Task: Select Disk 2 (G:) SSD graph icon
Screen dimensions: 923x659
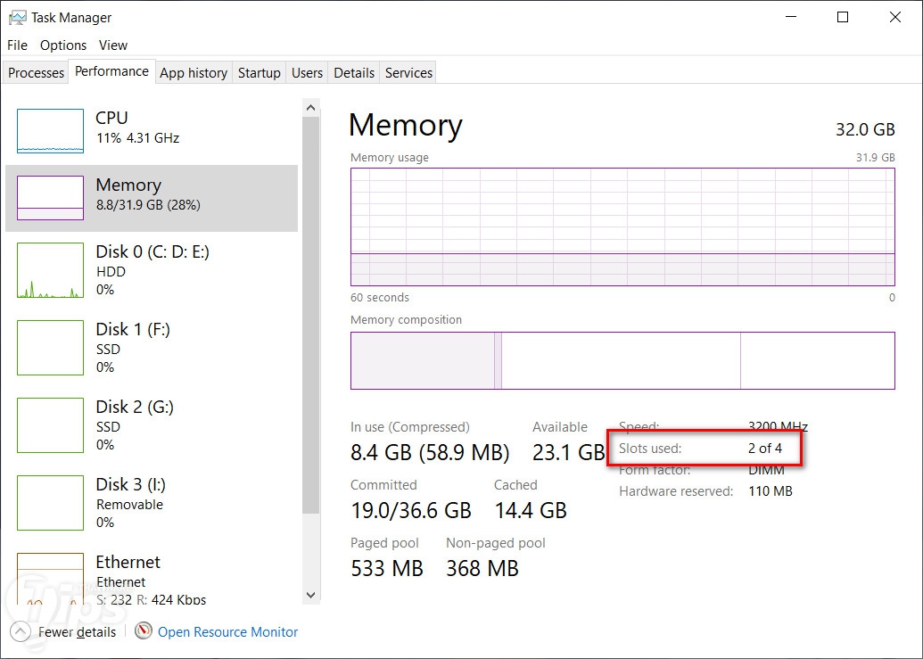Action: click(50, 425)
